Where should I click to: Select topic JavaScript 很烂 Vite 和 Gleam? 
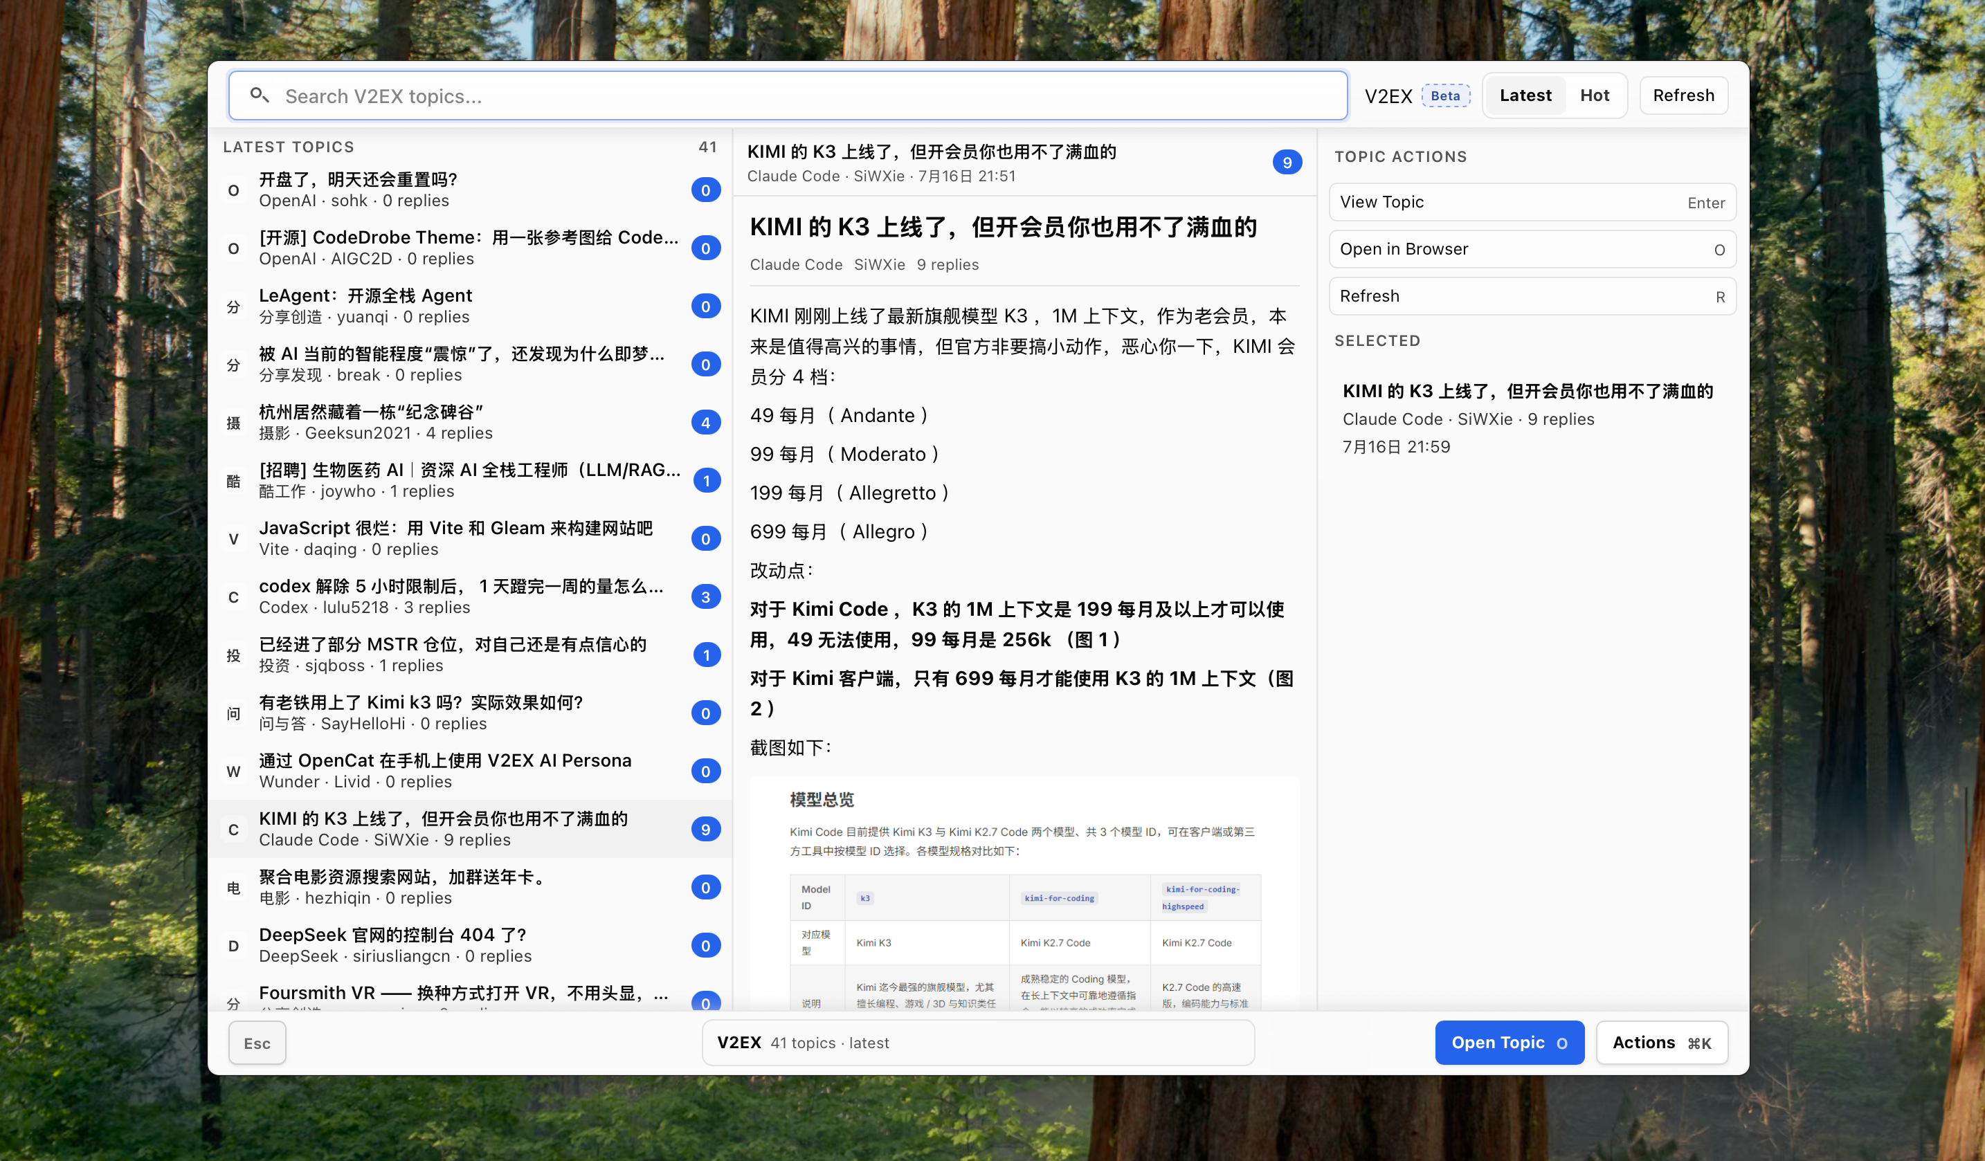470,539
